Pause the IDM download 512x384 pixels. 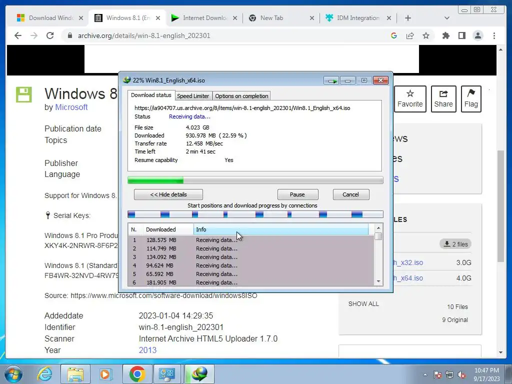[x=297, y=194]
